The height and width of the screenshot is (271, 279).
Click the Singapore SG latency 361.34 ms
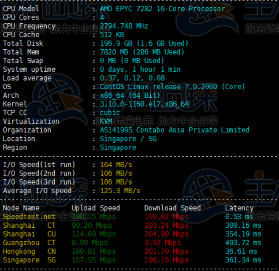pyautogui.click(x=243, y=260)
